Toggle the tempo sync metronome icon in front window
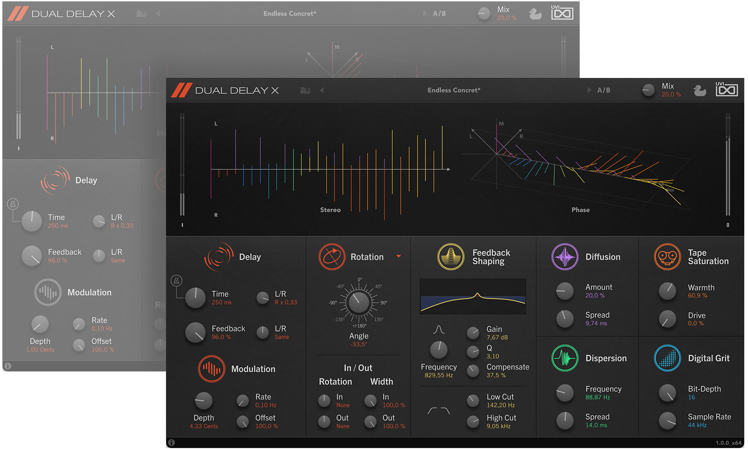The image size is (748, 449). [177, 280]
